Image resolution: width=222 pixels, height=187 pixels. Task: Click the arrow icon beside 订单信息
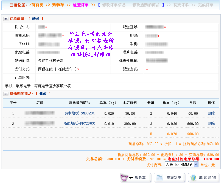click(x=6, y=19)
